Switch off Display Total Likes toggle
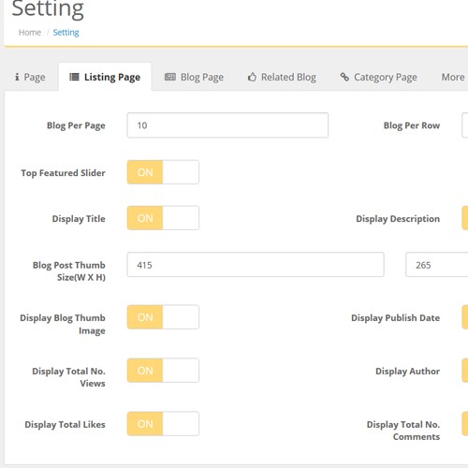The width and height of the screenshot is (468, 468). click(163, 424)
